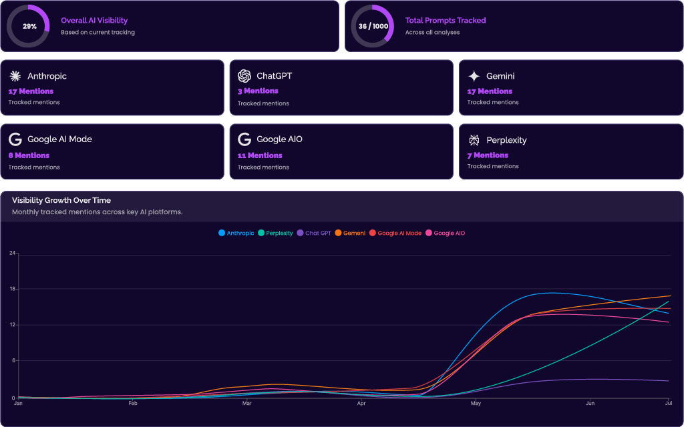
Task: Click the 29% visibility donut gauge
Action: pos(28,26)
